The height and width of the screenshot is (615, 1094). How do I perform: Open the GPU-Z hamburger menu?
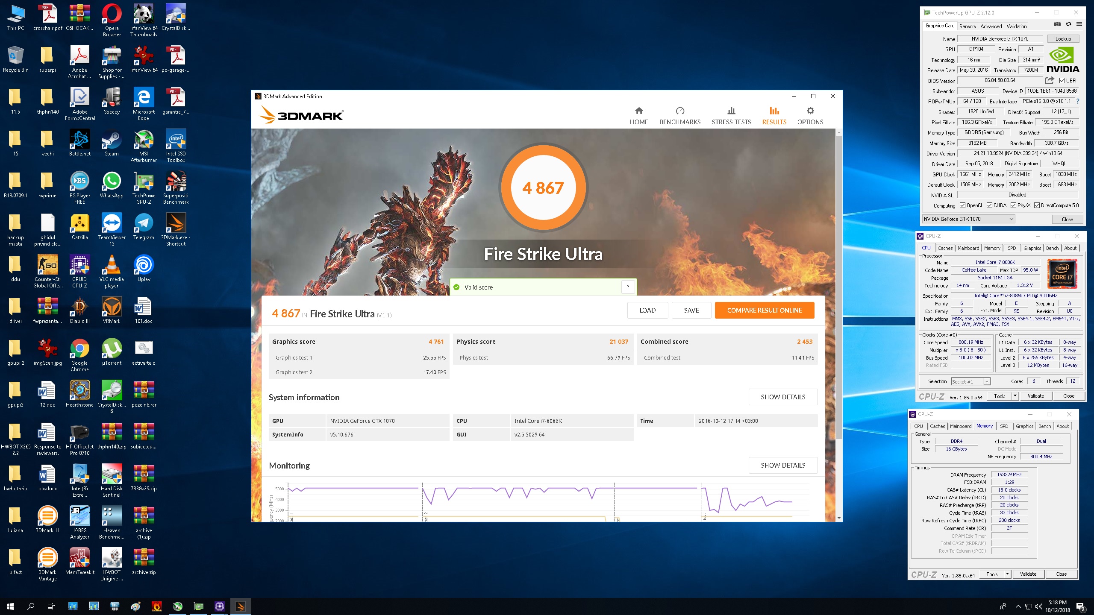coord(1079,24)
